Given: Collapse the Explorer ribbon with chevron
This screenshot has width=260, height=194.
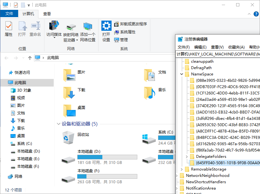Looking at the screenshot, I should pyautogui.click(x=249, y=14).
